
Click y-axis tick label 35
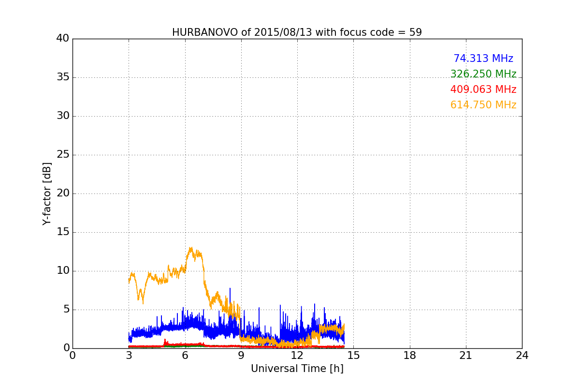[x=63, y=77]
